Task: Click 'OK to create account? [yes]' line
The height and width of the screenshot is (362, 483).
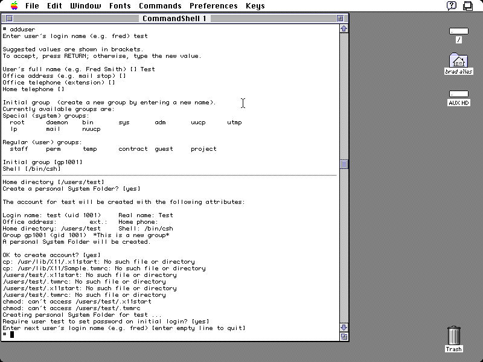Action: click(x=52, y=255)
